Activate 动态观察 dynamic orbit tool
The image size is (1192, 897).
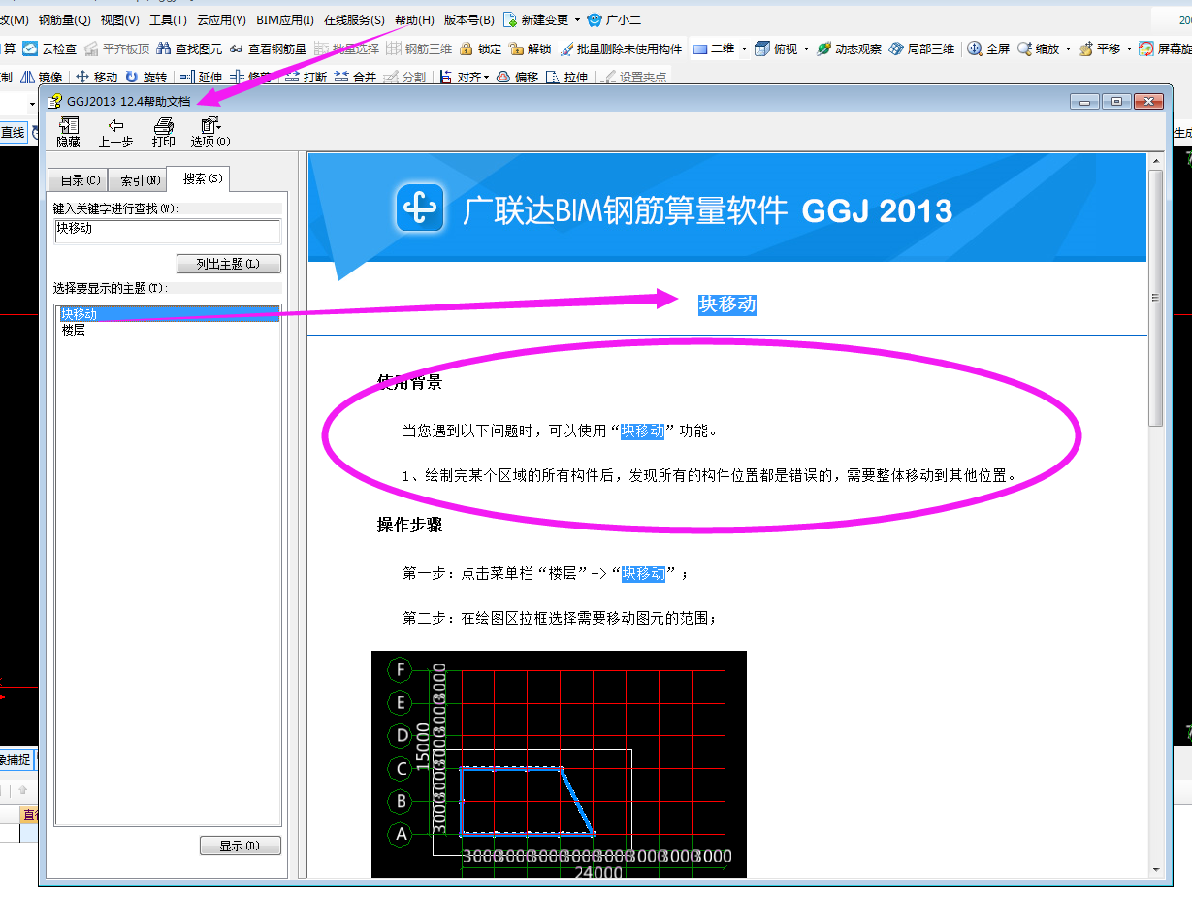click(x=849, y=48)
